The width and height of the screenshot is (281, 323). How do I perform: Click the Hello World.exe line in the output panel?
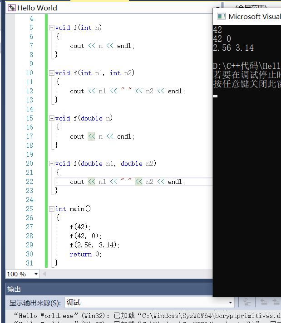click(147, 316)
